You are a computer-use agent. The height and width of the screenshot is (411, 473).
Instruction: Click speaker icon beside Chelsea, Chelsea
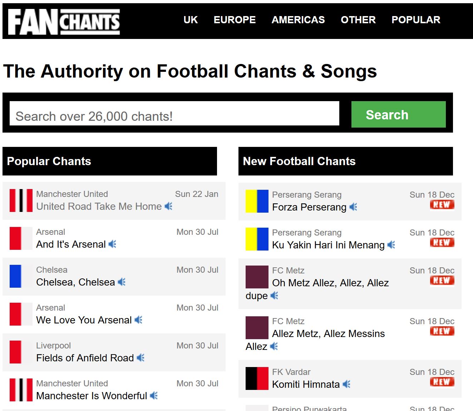(x=122, y=282)
